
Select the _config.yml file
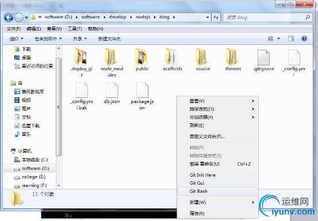tap(294, 63)
